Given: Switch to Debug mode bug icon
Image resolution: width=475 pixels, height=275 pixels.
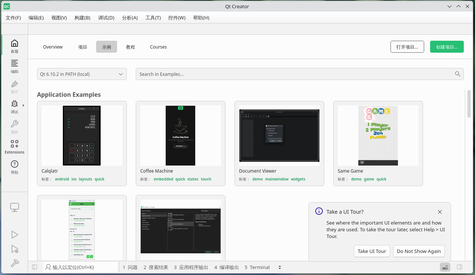Looking at the screenshot, I should [14, 104].
